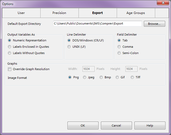Choose Bmp image format

tap(101, 77)
